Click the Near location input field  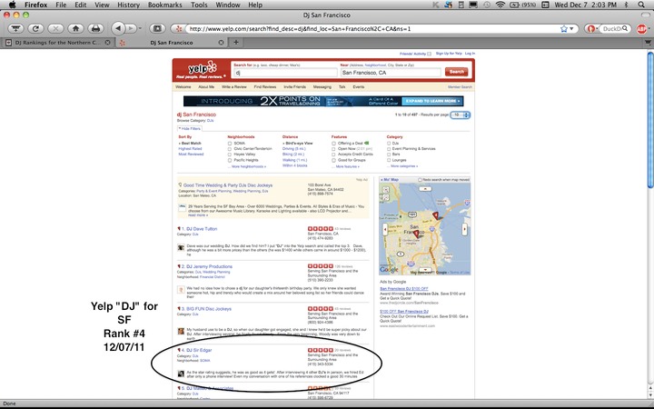point(391,73)
